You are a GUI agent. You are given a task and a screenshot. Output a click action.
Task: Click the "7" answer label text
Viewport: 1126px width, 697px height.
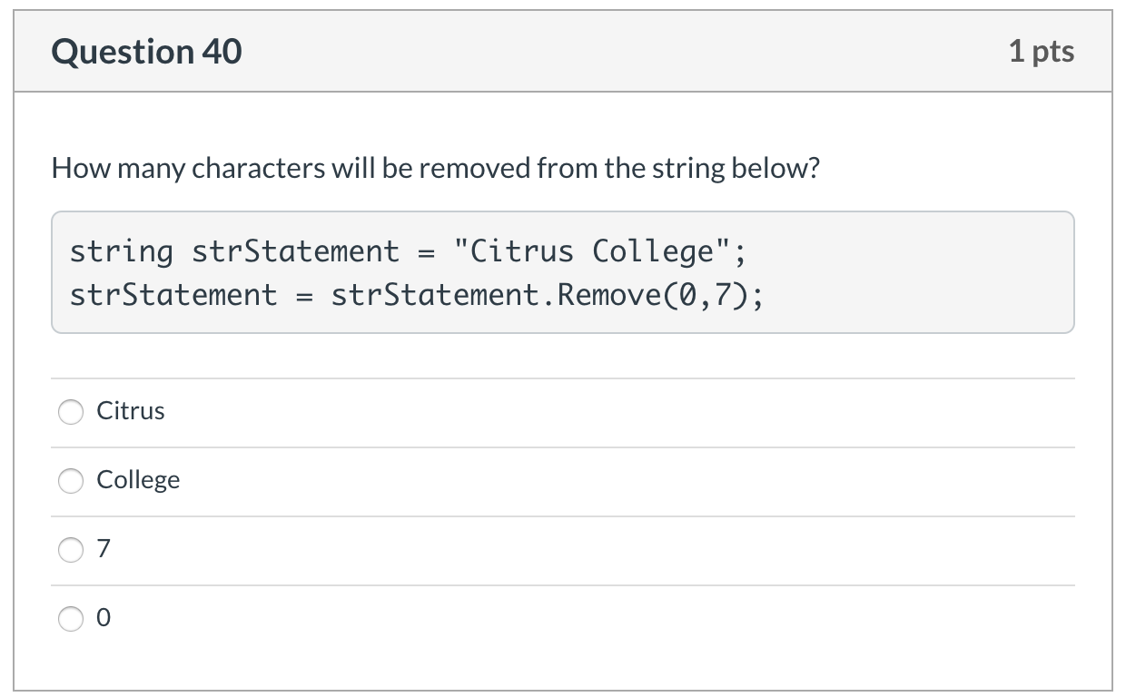104,549
